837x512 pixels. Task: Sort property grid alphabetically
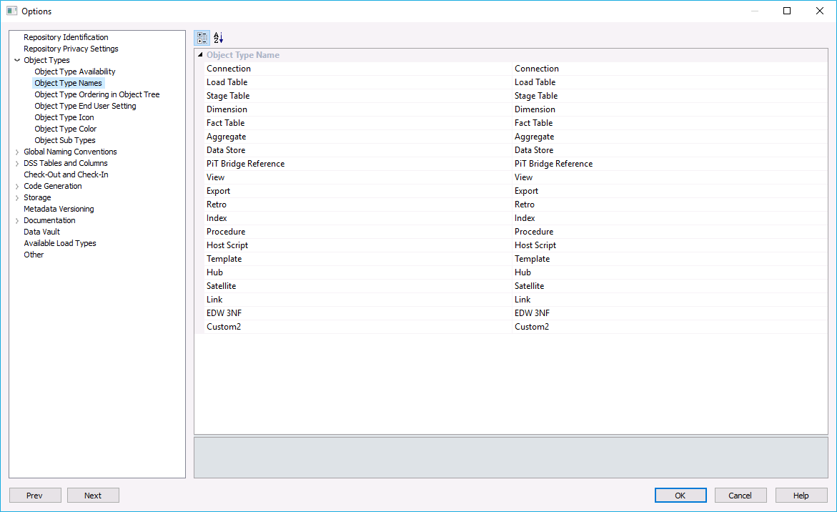(x=218, y=38)
